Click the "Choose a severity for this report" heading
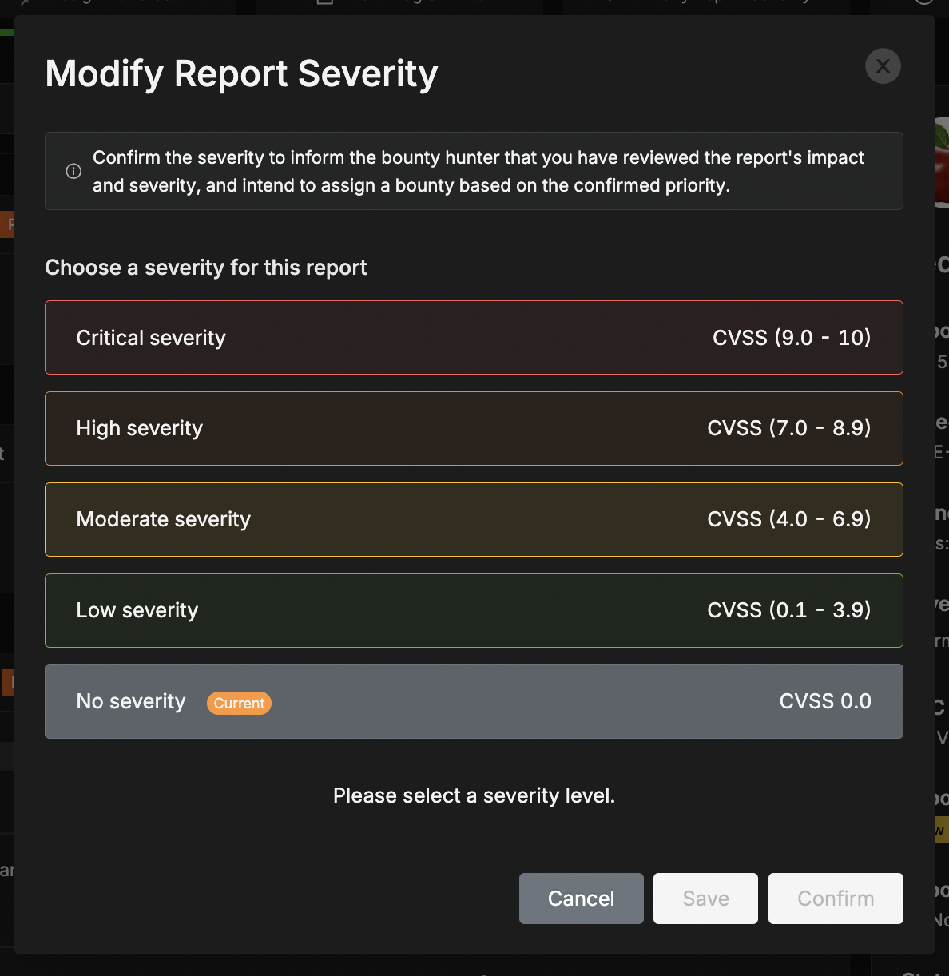This screenshot has width=949, height=976. point(206,268)
